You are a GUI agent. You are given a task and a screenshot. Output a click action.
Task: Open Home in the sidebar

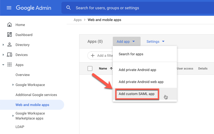[x=20, y=25]
